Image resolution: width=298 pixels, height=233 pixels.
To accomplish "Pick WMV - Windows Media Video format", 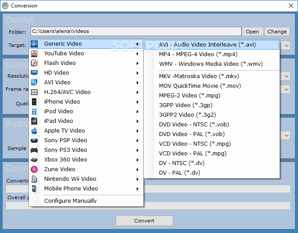I will (x=212, y=64).
